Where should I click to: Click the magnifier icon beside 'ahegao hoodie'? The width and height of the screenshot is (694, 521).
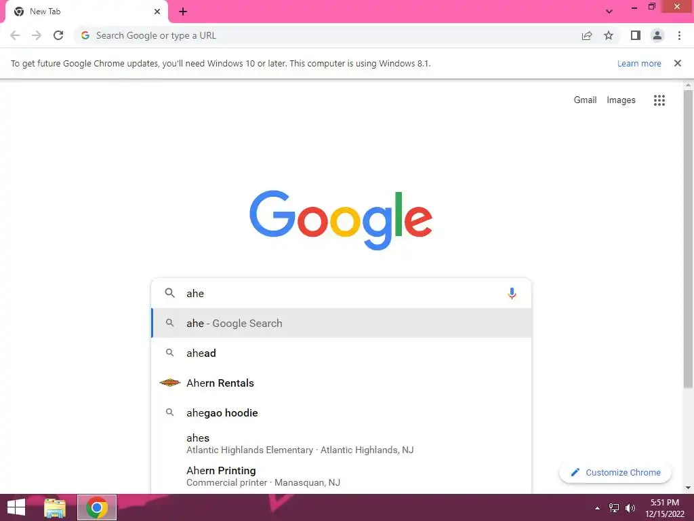(x=169, y=412)
